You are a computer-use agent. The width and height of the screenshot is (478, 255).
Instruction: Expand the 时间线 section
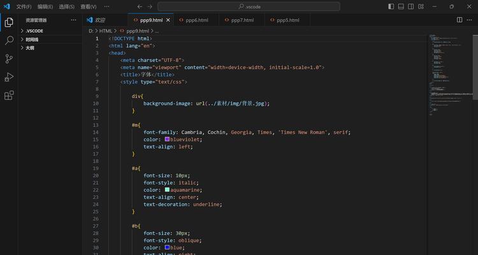[50, 40]
